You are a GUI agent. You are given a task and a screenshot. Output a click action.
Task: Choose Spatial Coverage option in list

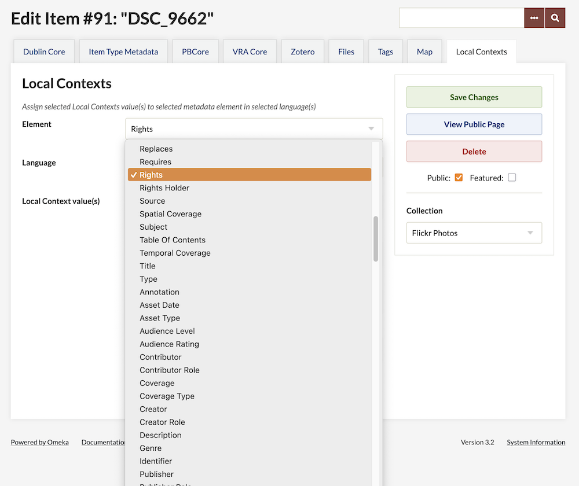(170, 214)
